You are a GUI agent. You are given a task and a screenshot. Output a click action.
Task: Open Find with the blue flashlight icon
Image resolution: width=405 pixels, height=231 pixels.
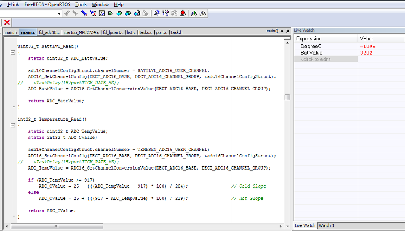click(x=84, y=13)
